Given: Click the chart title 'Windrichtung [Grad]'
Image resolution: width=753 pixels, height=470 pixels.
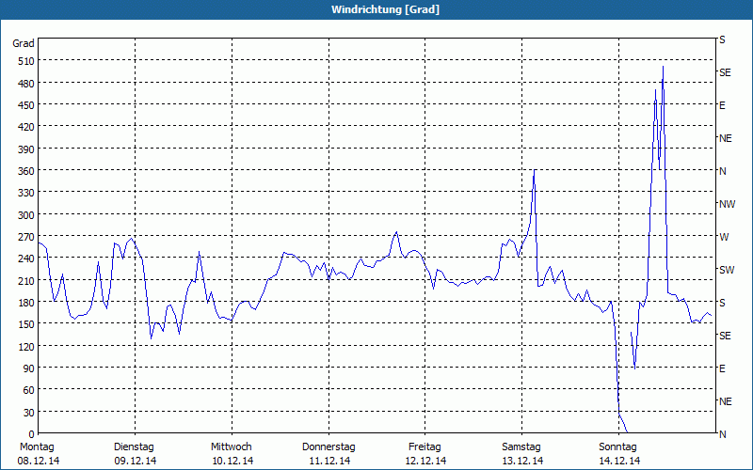Looking at the screenshot, I should tap(385, 9).
